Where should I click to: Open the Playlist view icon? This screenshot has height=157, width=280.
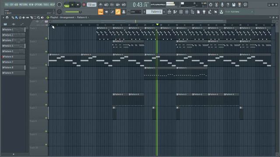point(169,12)
